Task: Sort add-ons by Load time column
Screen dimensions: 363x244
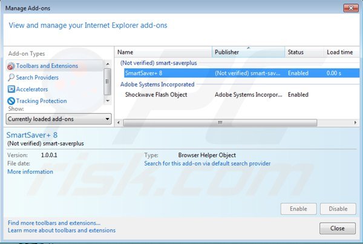Action: [x=341, y=52]
